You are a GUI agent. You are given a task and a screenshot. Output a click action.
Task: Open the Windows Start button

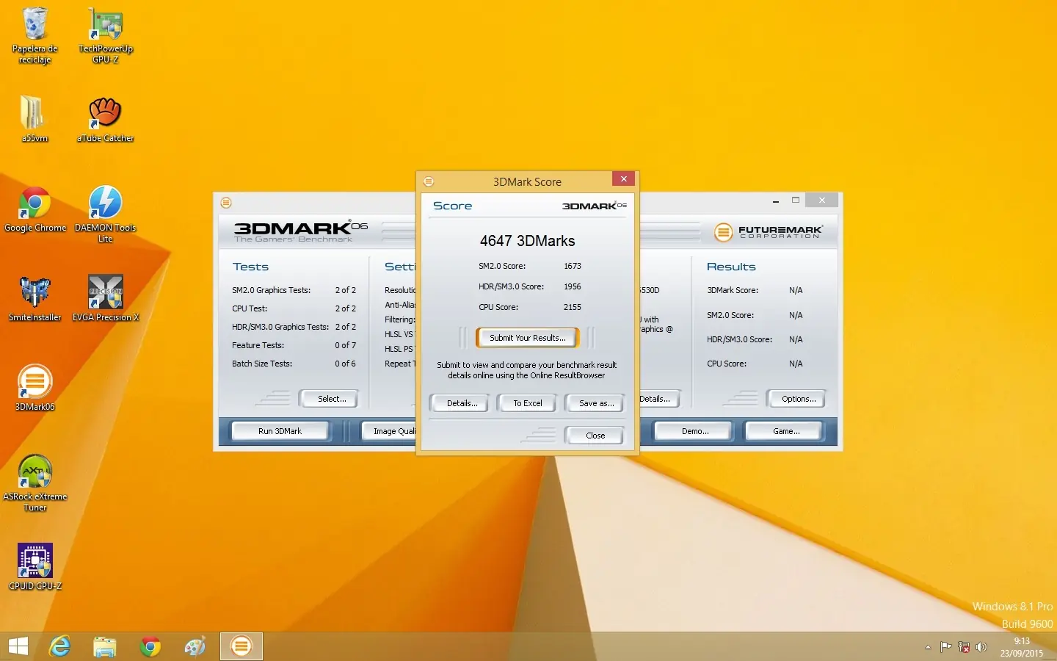[x=18, y=646]
